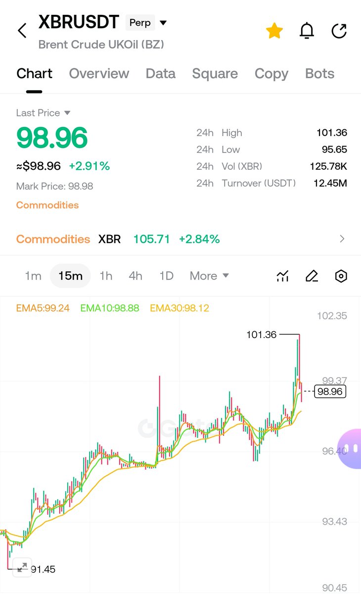361x594 pixels.
Task: Tap the 24h Low value 95.65
Action: (334, 149)
